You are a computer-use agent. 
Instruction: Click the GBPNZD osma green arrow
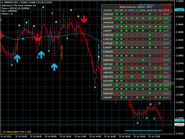(143, 73)
